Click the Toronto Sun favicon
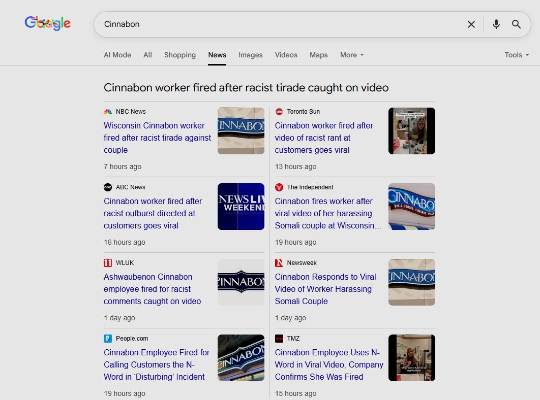This screenshot has width=540, height=400. click(x=279, y=112)
